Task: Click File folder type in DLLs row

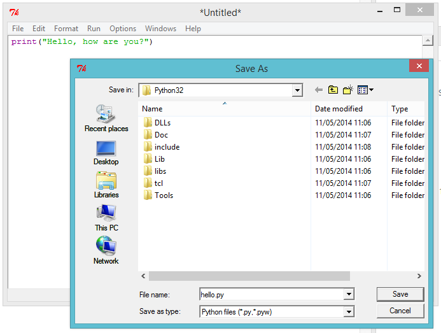Action: click(x=408, y=123)
